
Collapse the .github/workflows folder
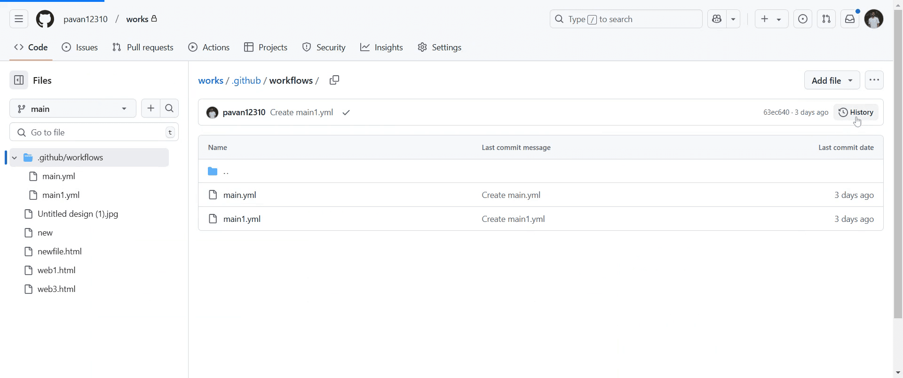tap(14, 157)
